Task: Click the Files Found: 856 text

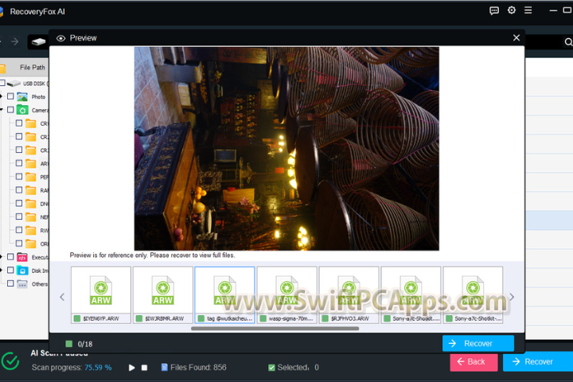Action: tap(198, 368)
